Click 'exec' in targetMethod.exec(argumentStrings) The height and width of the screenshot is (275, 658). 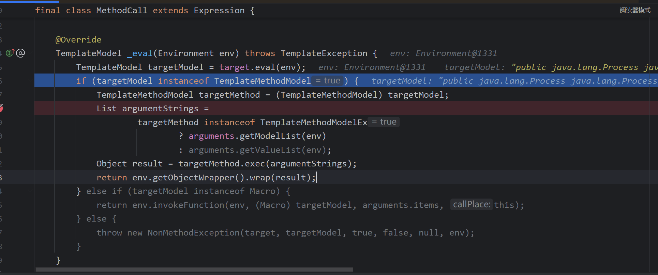(255, 164)
